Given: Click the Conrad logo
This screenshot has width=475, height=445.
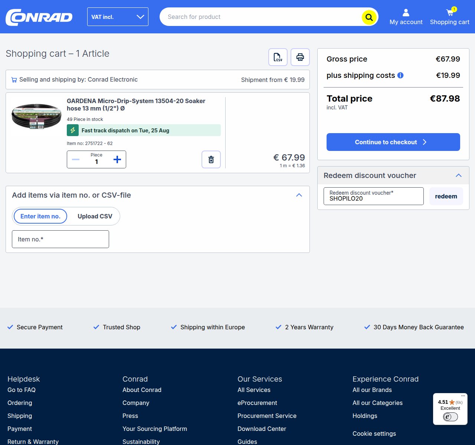Looking at the screenshot, I should [39, 17].
